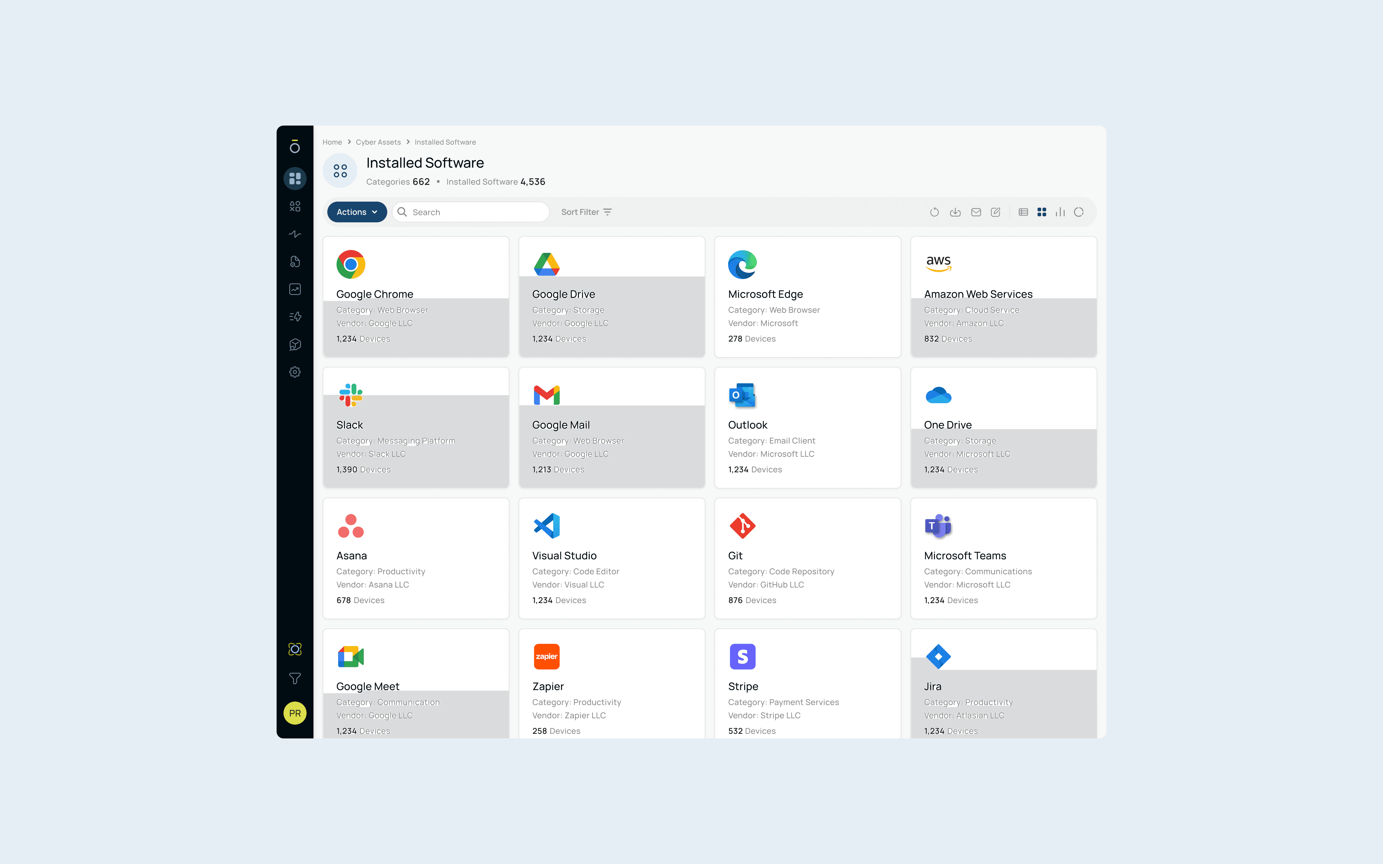Viewport: 1383px width, 864px height.
Task: Open the cube icon in the sidebar
Action: (x=295, y=344)
